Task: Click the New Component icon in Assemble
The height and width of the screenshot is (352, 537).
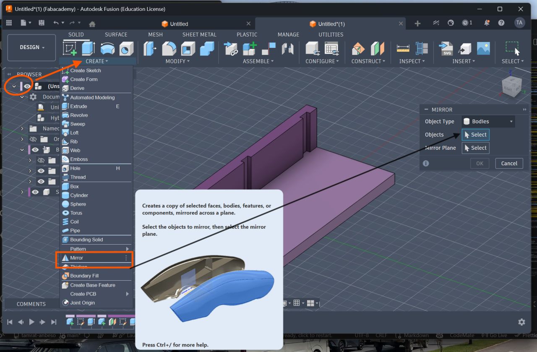Action: click(x=250, y=48)
